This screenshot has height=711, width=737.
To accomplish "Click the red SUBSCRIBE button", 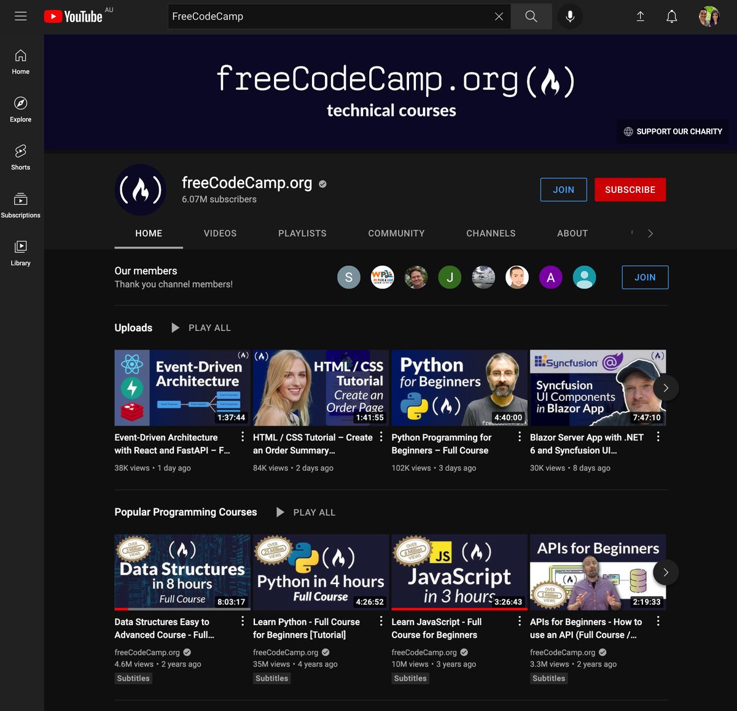I will tap(630, 190).
